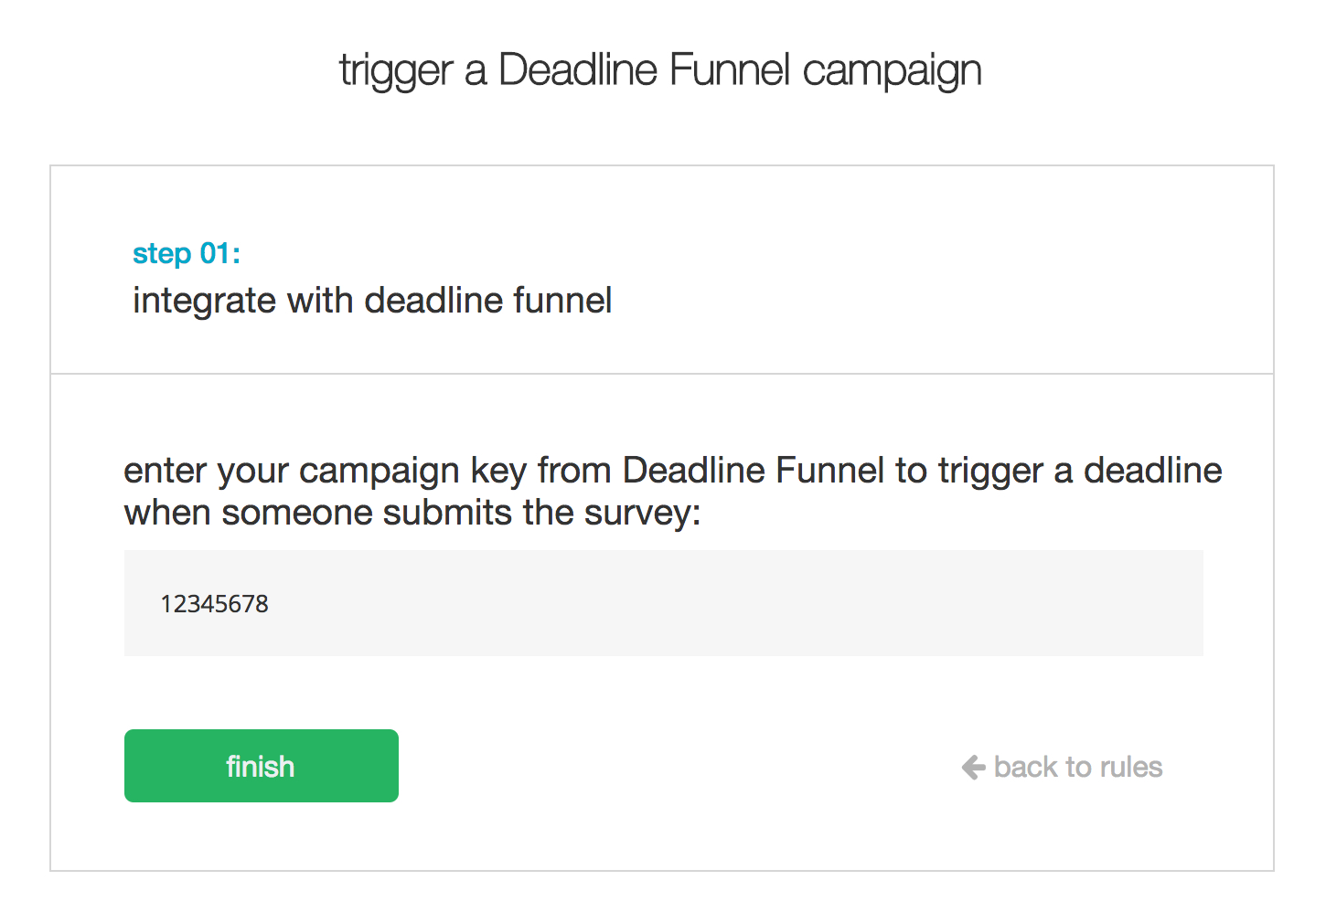Click the word funnel in the step heading

click(x=562, y=301)
